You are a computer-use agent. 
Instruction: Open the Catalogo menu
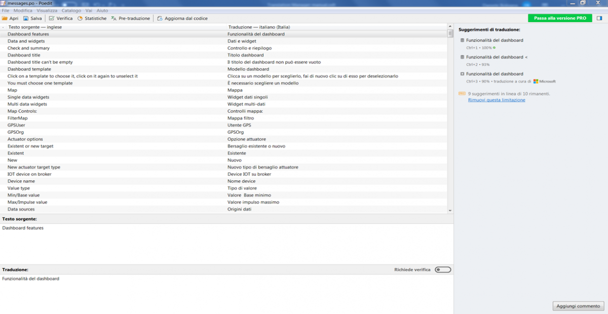[x=71, y=11]
